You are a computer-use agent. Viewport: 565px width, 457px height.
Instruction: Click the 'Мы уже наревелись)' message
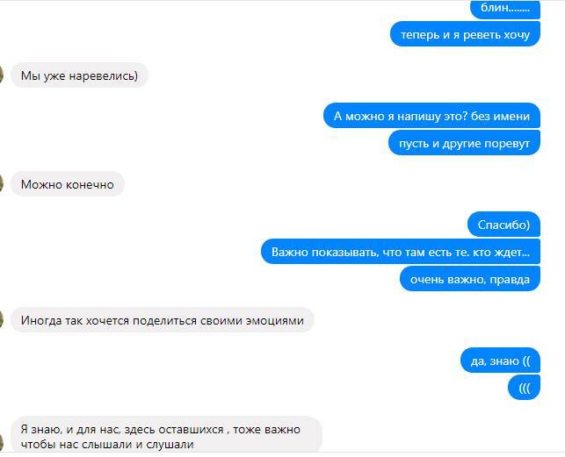(x=80, y=75)
